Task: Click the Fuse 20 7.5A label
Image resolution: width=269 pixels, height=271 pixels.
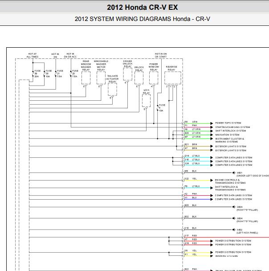Action: point(75,74)
